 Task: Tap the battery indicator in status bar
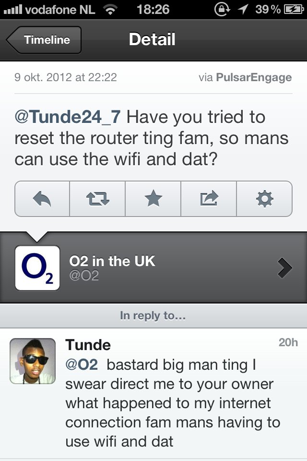click(x=291, y=10)
